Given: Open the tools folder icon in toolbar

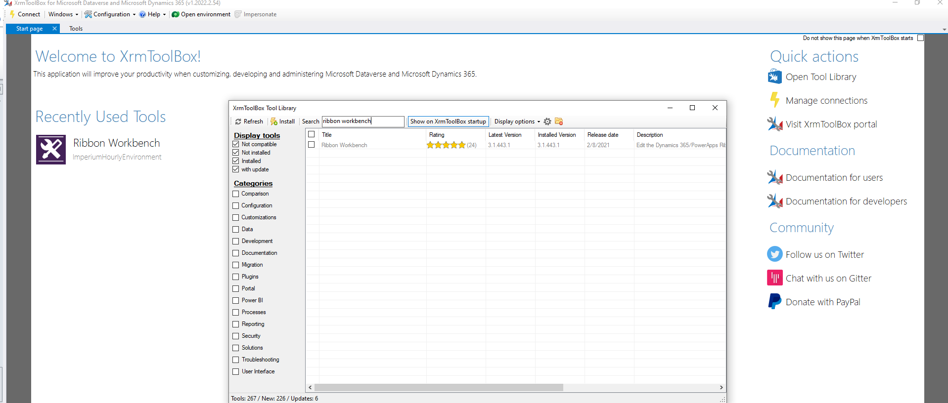Looking at the screenshot, I should (x=559, y=121).
